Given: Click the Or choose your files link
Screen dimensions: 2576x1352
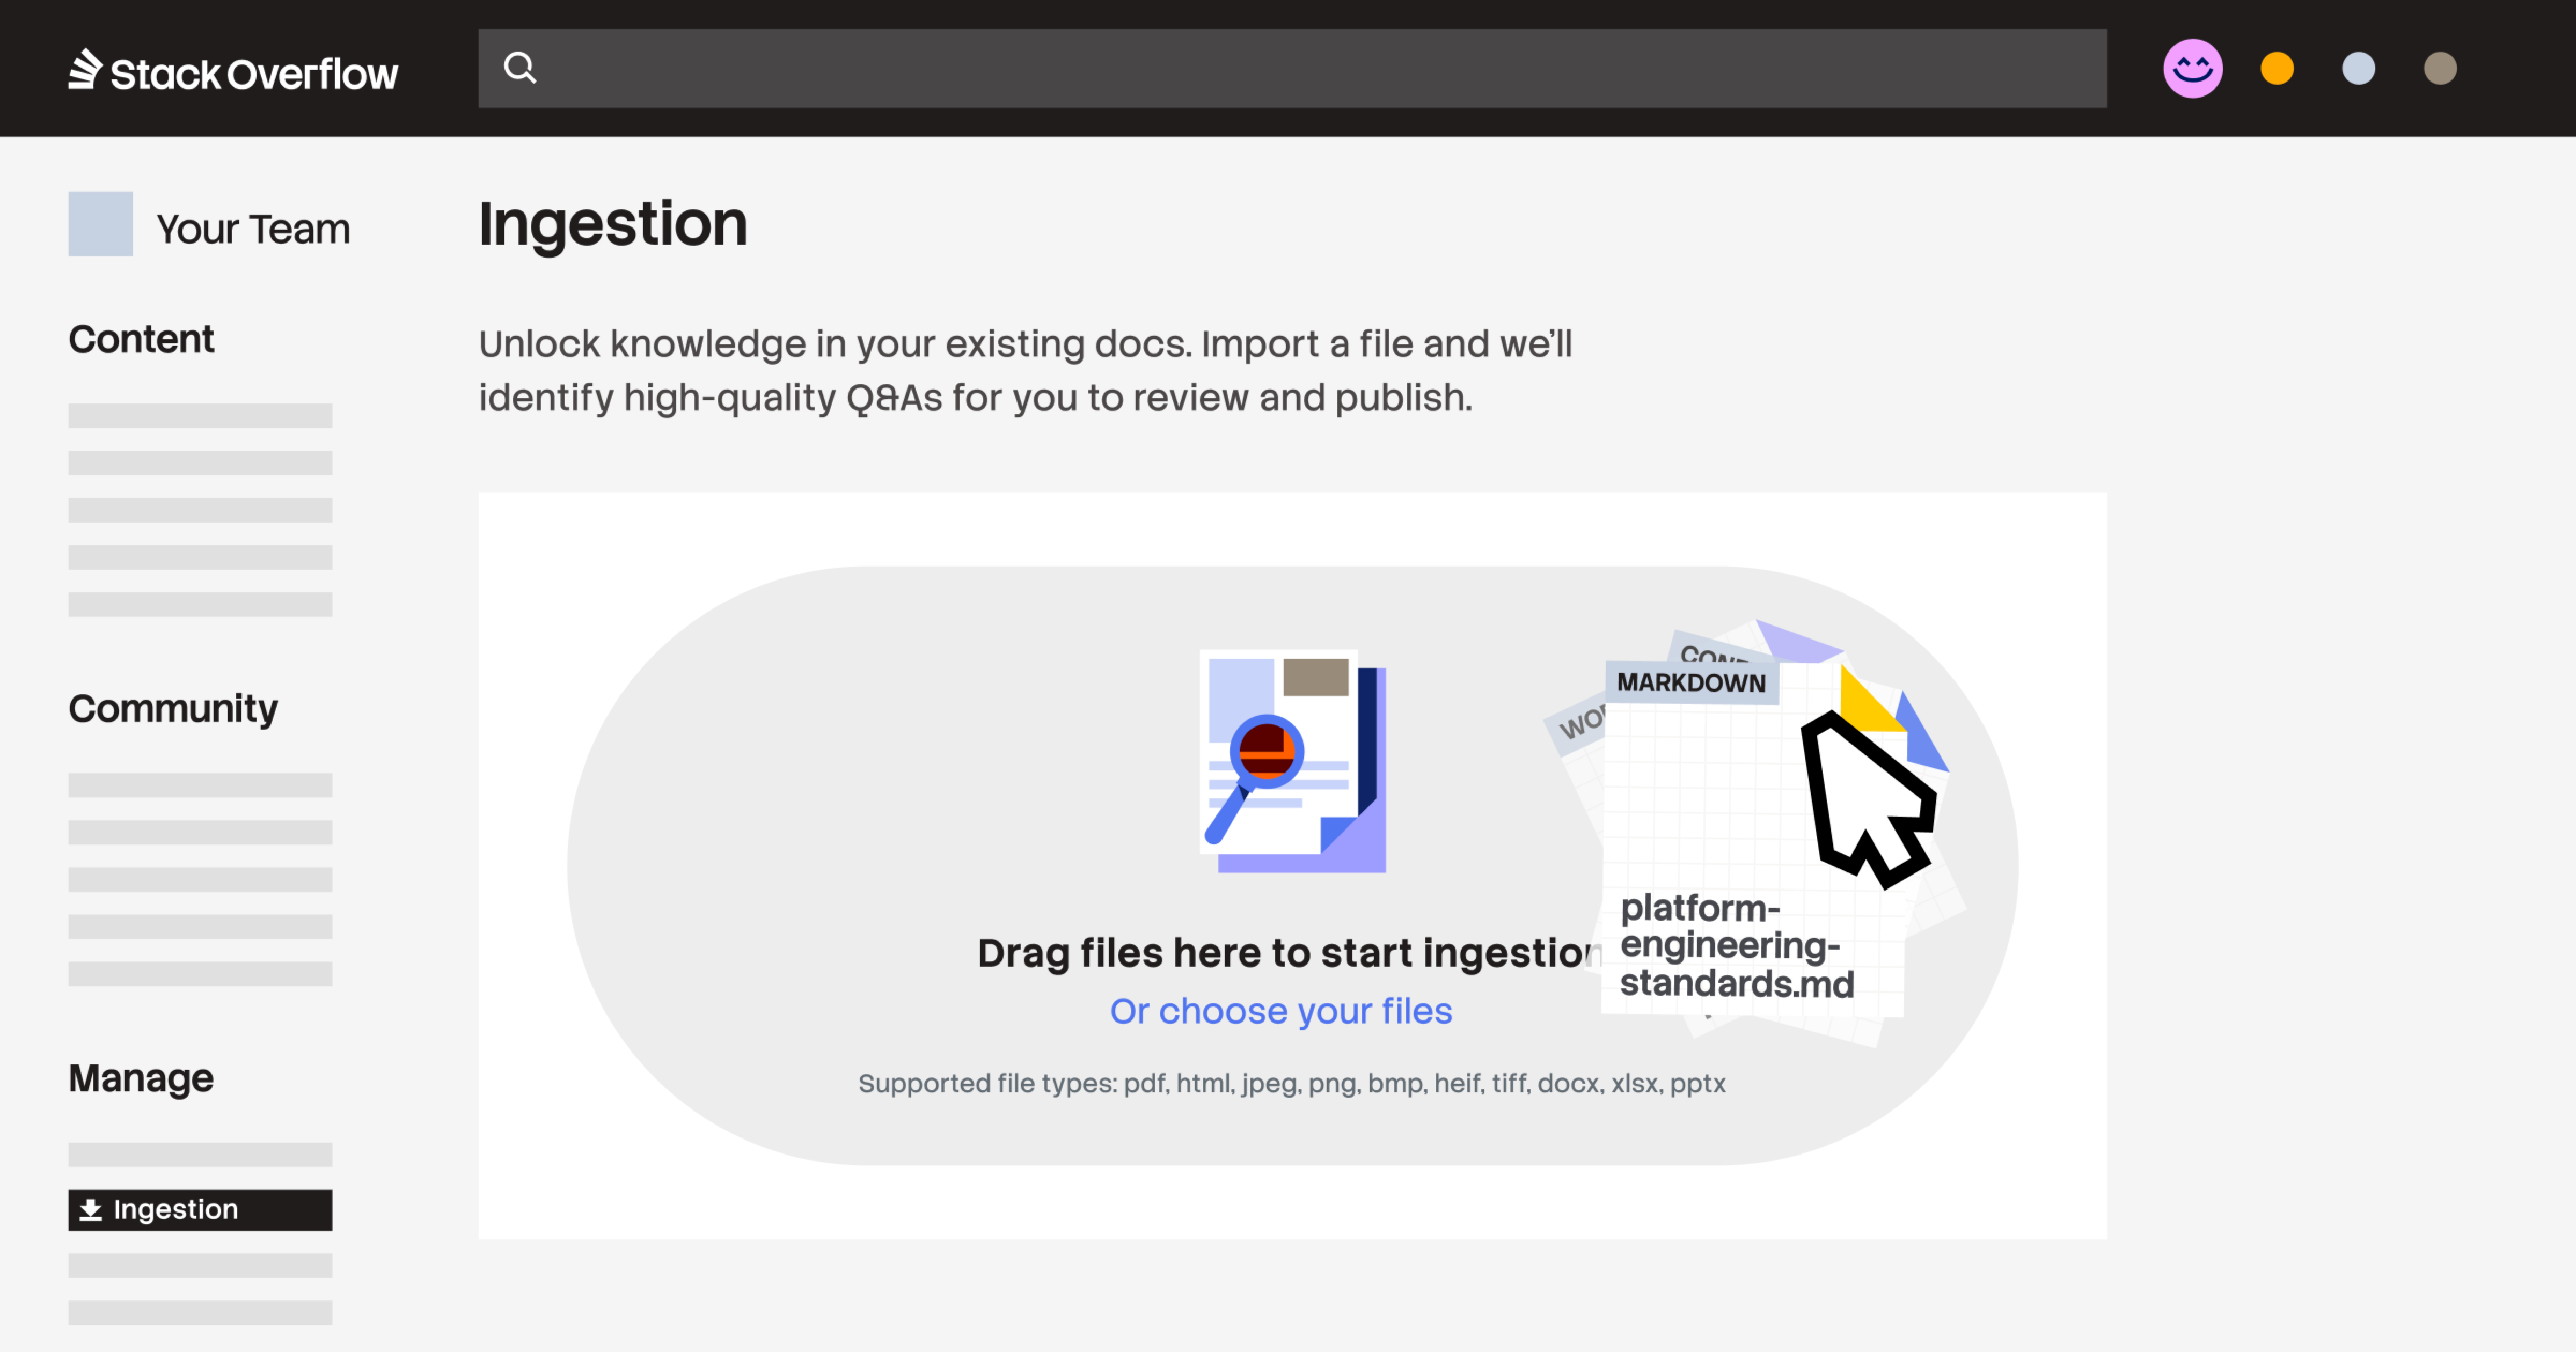Looking at the screenshot, I should click(x=1280, y=1011).
